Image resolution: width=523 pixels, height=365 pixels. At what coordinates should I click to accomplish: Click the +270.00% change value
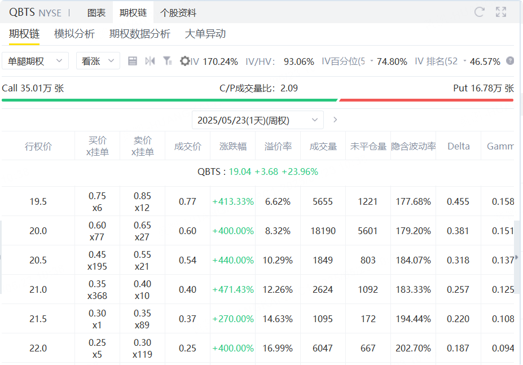click(233, 319)
